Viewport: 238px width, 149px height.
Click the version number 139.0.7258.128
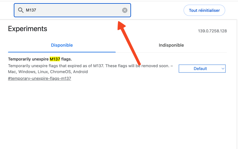point(212,31)
